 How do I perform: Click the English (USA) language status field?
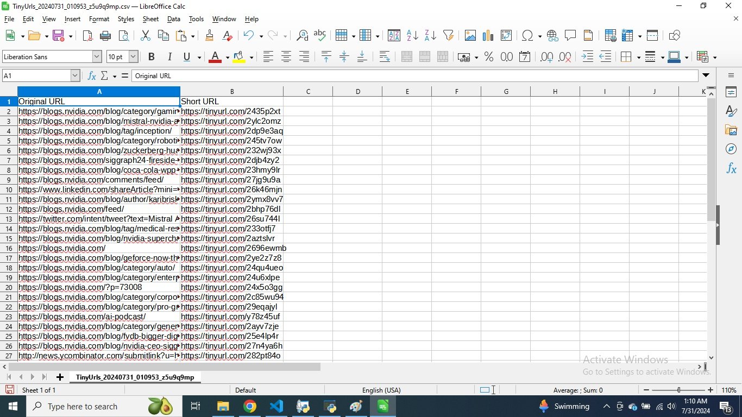click(381, 390)
